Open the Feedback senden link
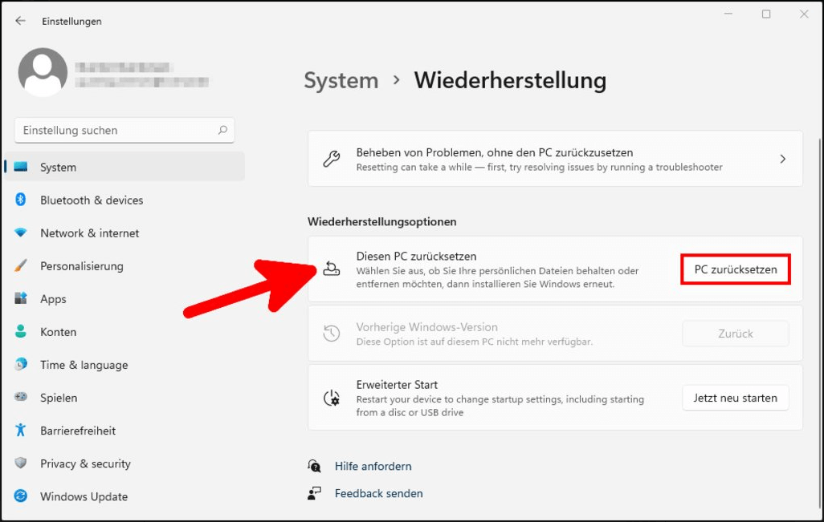This screenshot has width=824, height=522. click(x=379, y=493)
